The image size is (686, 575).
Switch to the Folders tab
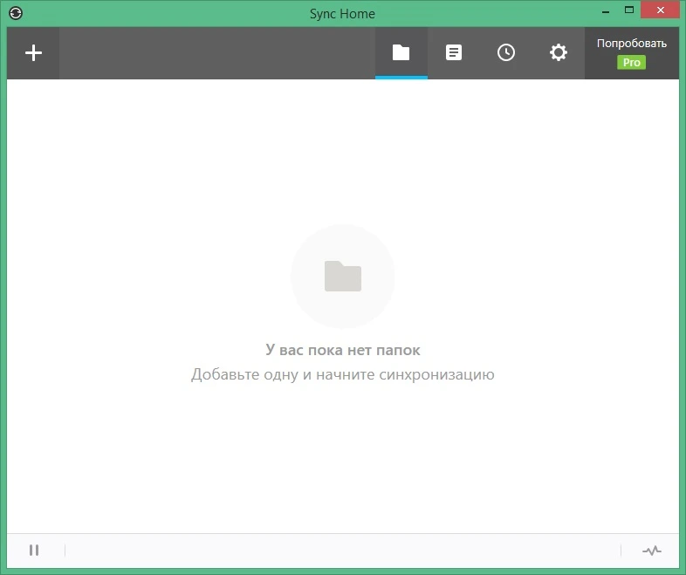(x=401, y=53)
